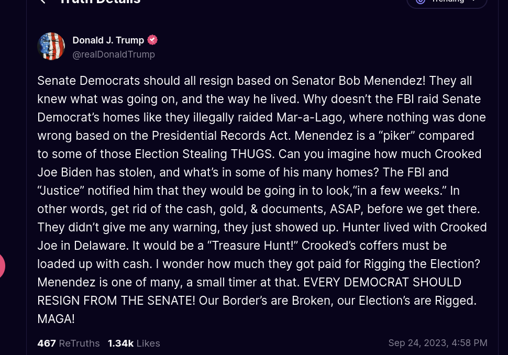Expand the Trending dropdown chevron
This screenshot has height=355, width=508.
(474, 1)
